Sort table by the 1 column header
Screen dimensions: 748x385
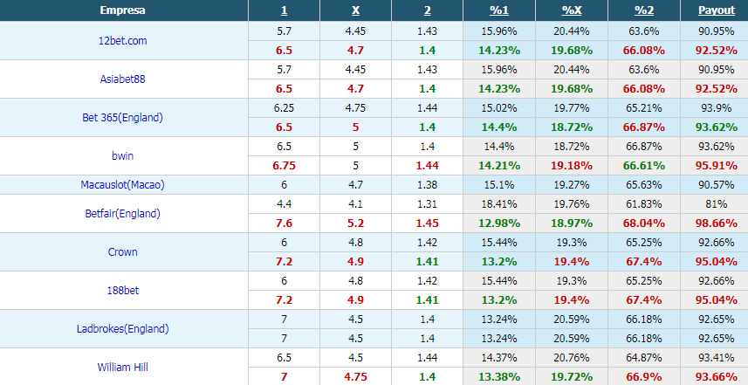pyautogui.click(x=284, y=10)
